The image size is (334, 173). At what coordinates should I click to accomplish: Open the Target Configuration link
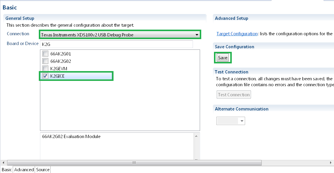click(x=237, y=33)
